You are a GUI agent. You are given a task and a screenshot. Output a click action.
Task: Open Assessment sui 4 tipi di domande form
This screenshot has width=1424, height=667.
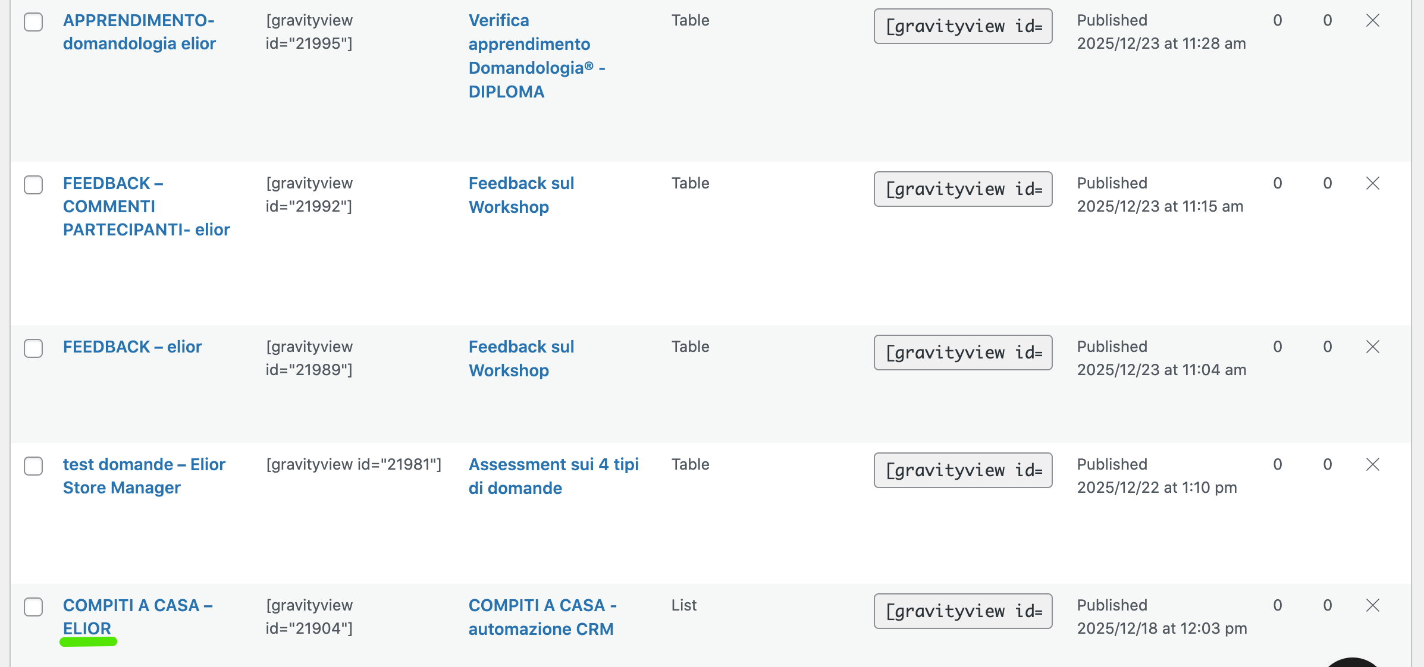coord(554,476)
